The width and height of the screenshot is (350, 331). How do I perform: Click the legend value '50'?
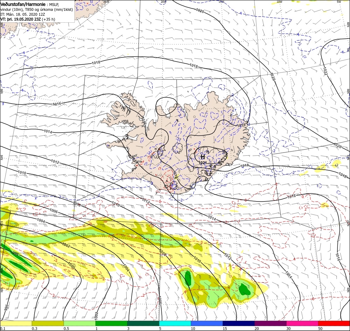320,329
